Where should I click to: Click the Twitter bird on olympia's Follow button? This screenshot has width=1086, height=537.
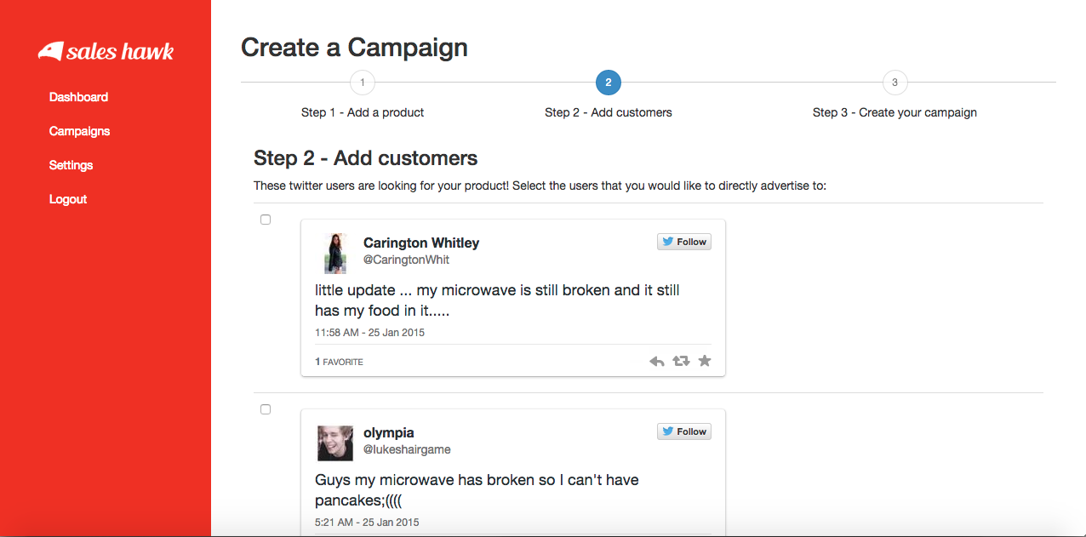tap(667, 431)
